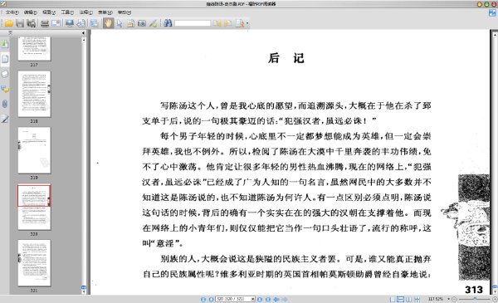Select page thumbnail 319
Image resolution: width=498 pixels, height=303 pixels.
point(34,150)
